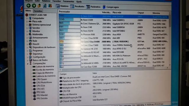Image resolution: width=189 pixels, height=106 pixels.
Task: Click the Armazenamento icon in tree
Action: click(30, 38)
